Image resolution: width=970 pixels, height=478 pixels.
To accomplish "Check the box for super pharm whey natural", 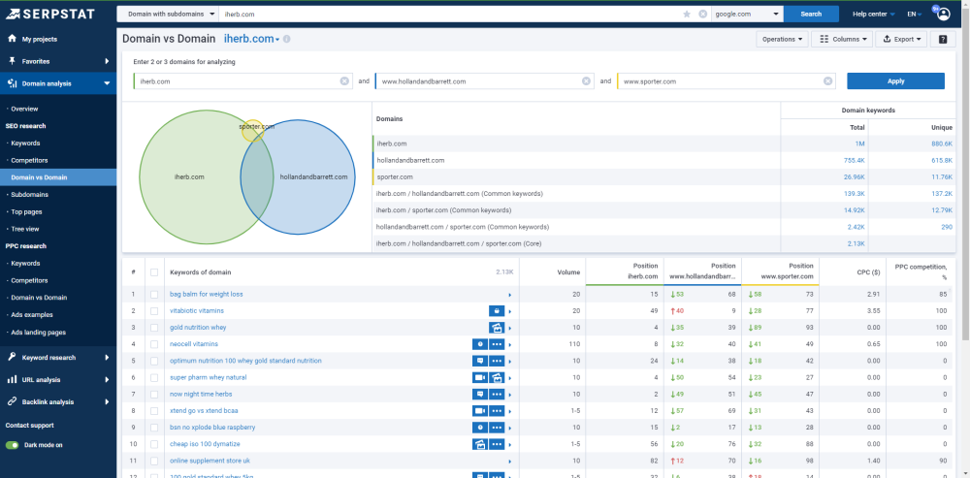I will [x=154, y=377].
